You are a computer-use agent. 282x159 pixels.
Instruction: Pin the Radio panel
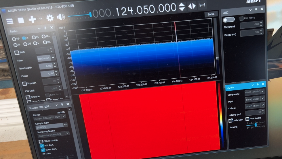click(45, 28)
